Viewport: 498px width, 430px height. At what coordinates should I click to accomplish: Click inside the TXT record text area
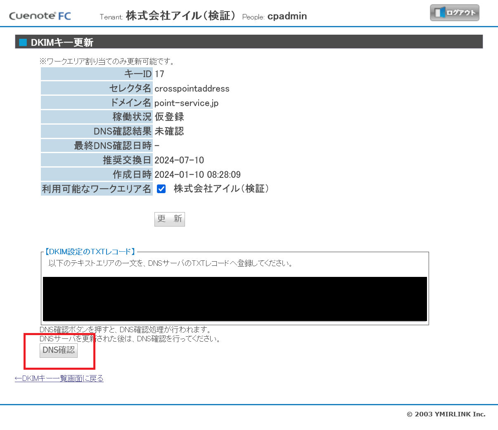pyautogui.click(x=234, y=299)
